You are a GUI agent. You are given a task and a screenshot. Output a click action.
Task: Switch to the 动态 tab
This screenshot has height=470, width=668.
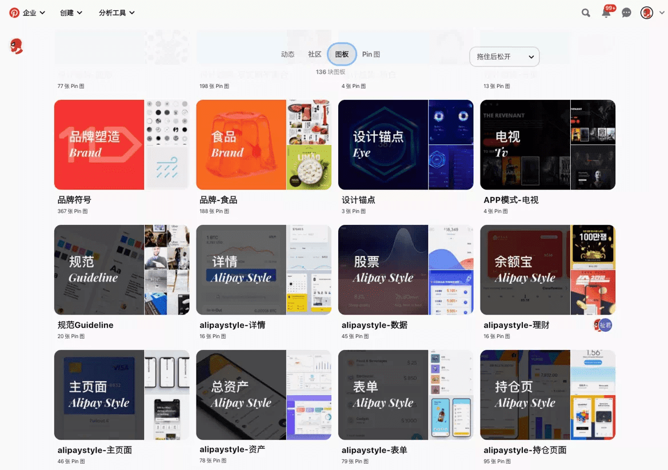pos(288,54)
